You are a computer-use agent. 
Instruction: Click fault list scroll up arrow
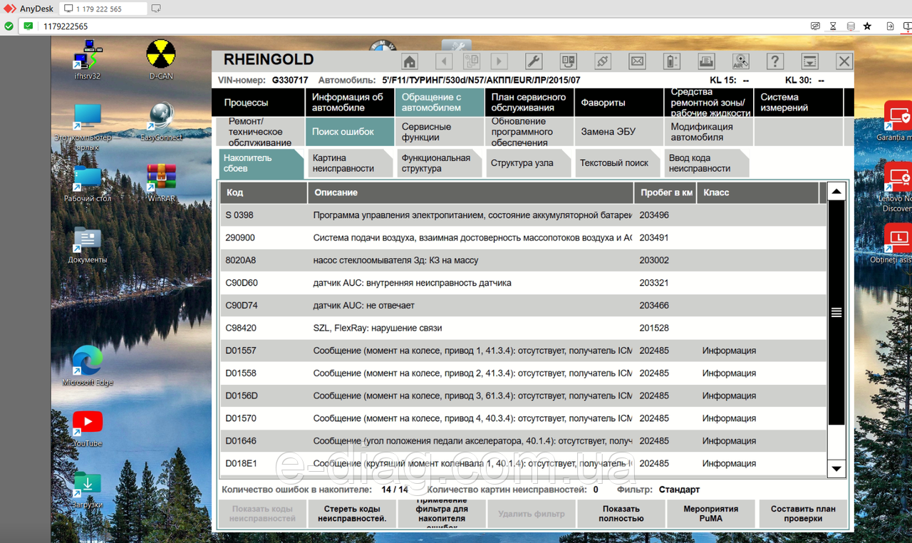pos(836,191)
